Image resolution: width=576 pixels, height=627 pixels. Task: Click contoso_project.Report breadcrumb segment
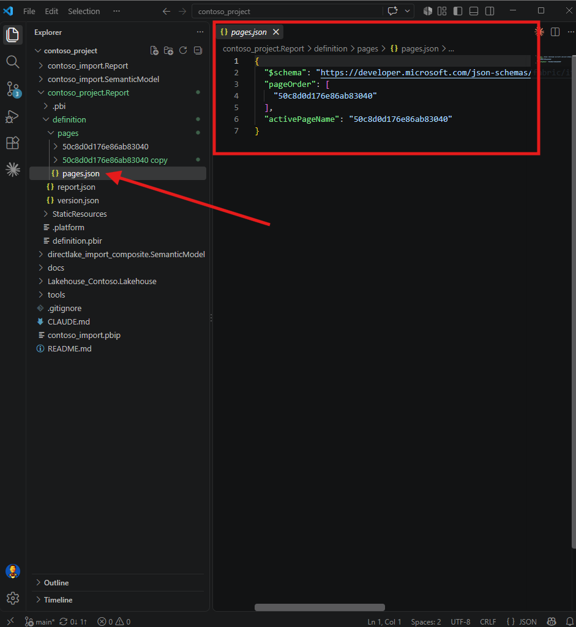(x=263, y=48)
